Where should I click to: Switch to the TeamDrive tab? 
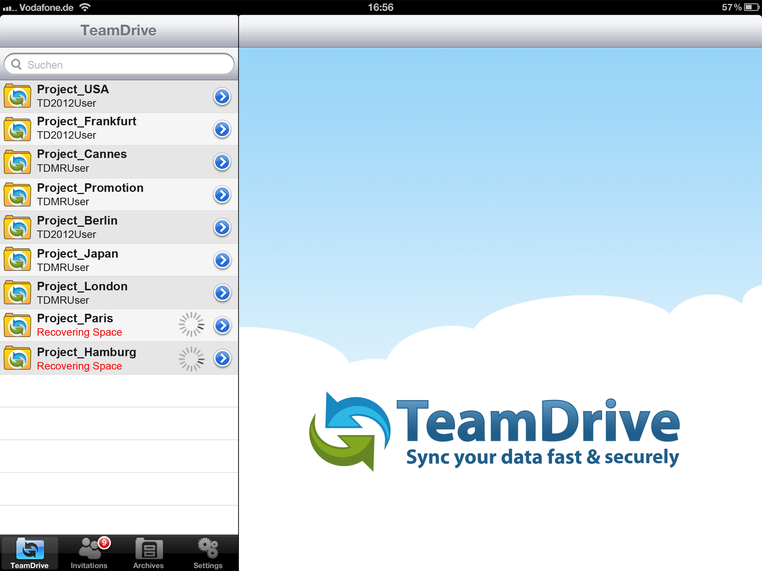(29, 553)
